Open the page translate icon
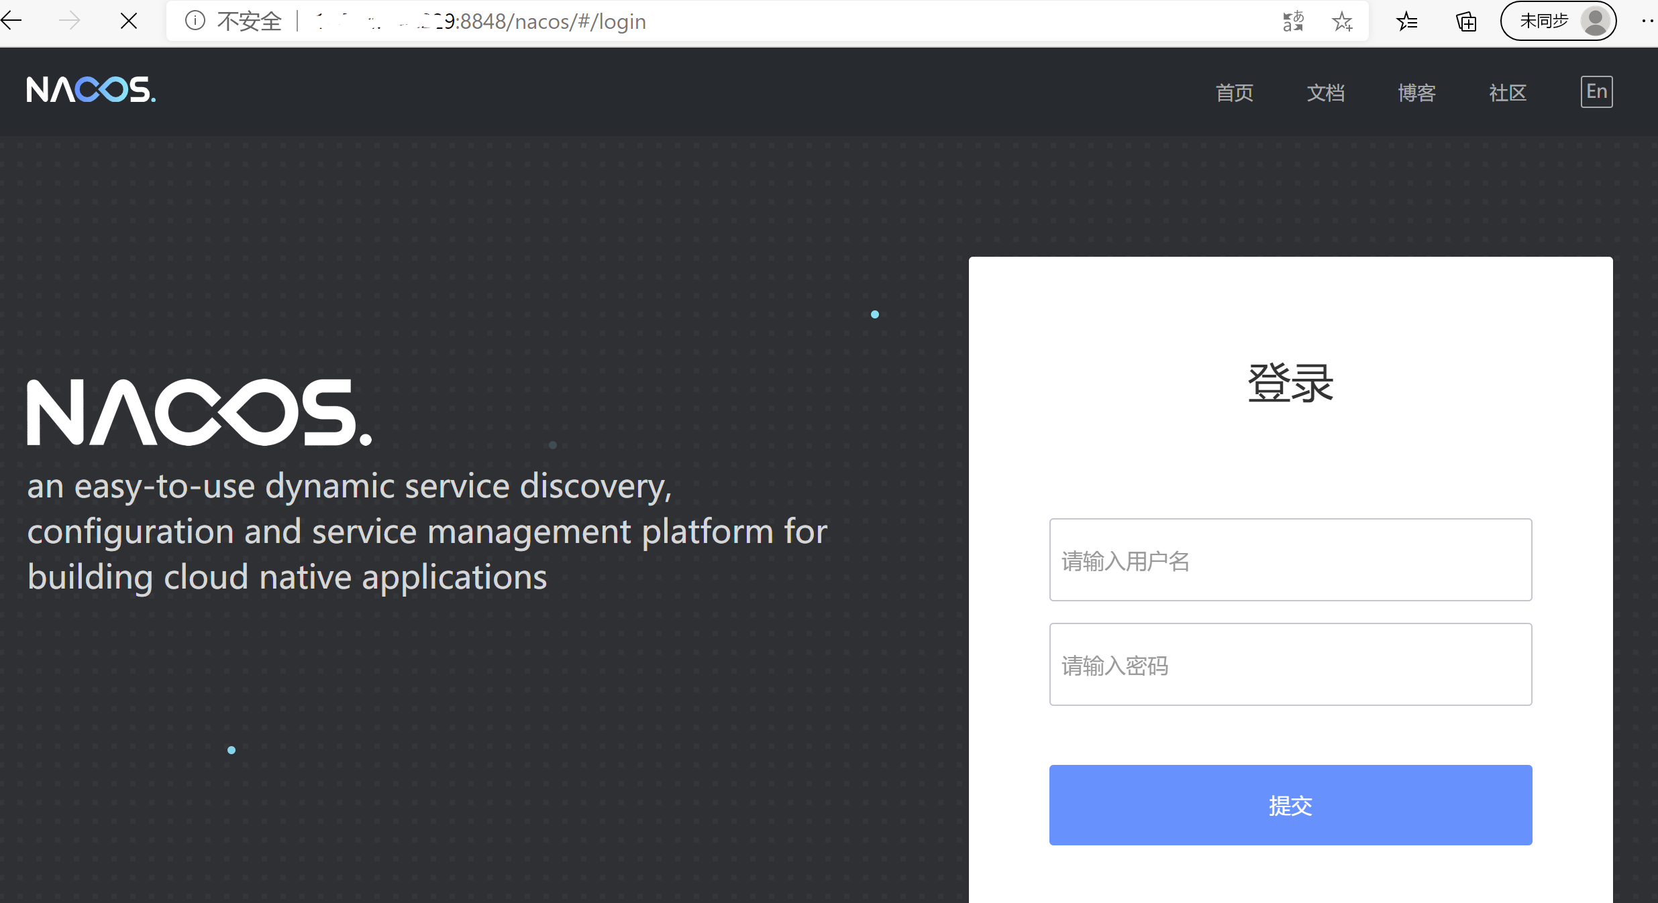 click(1293, 21)
